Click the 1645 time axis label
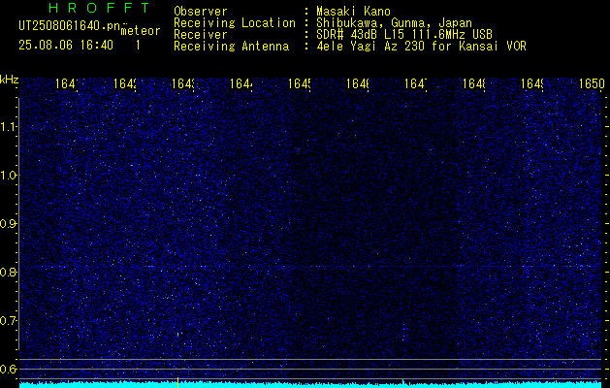This screenshot has width=610, height=388. 300,83
